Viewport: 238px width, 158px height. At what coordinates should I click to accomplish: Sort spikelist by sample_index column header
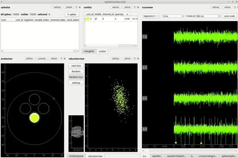click(42, 20)
